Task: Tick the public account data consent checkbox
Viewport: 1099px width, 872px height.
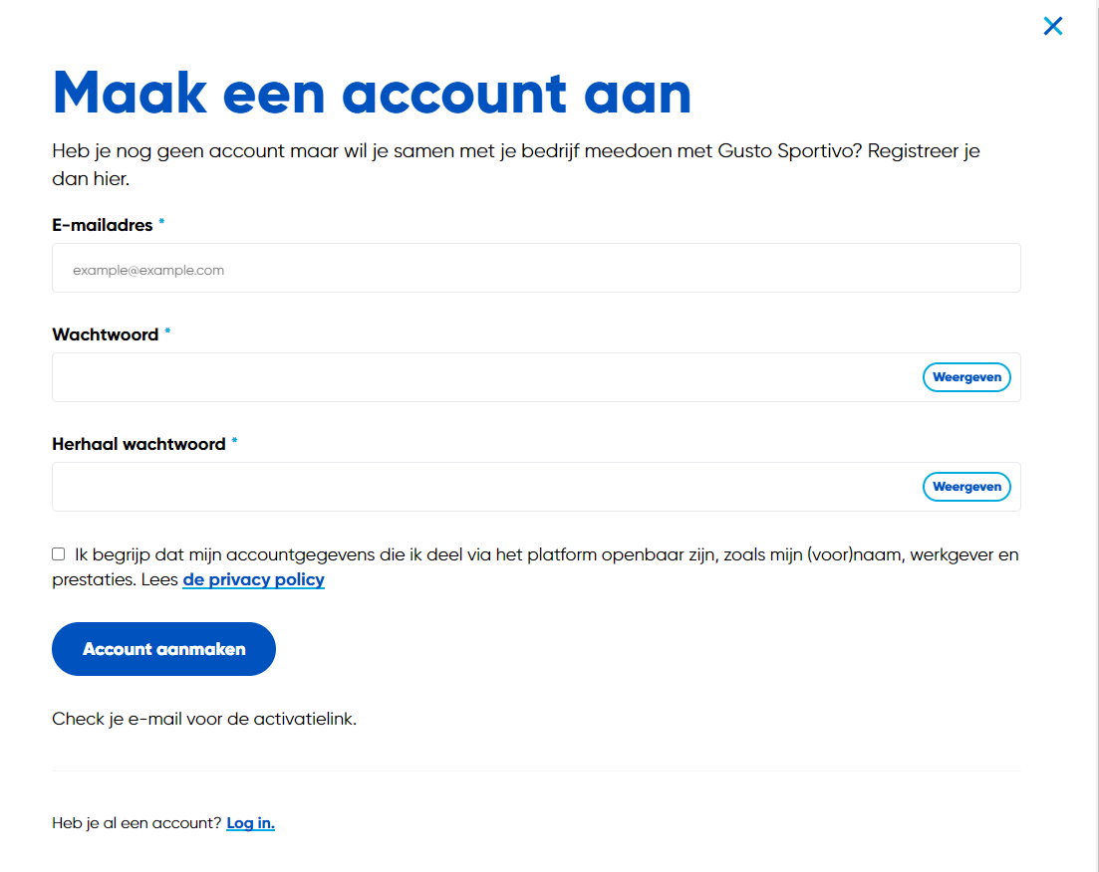Action: coord(58,554)
